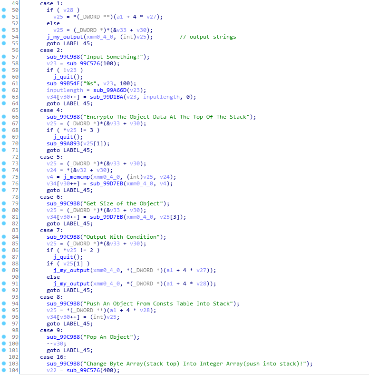Screen dimensions: 369x375
Task: Toggle the breakpoint dot on line 50
Action: pos(4,10)
